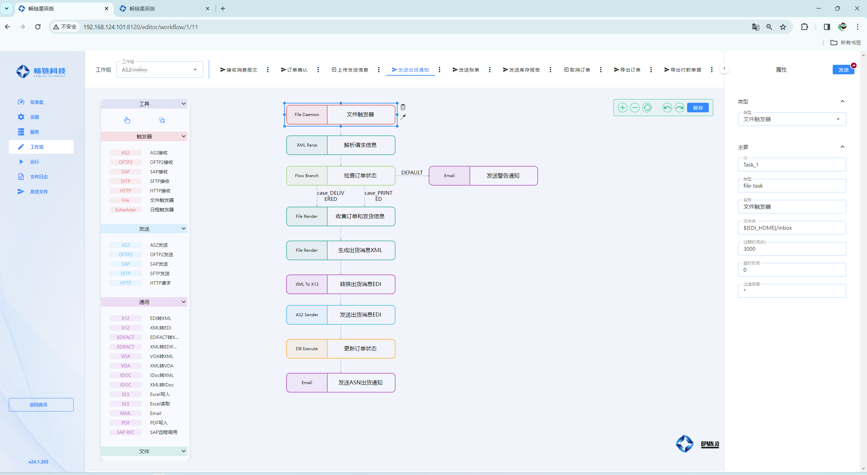Click the zoom out minus icon

point(634,108)
